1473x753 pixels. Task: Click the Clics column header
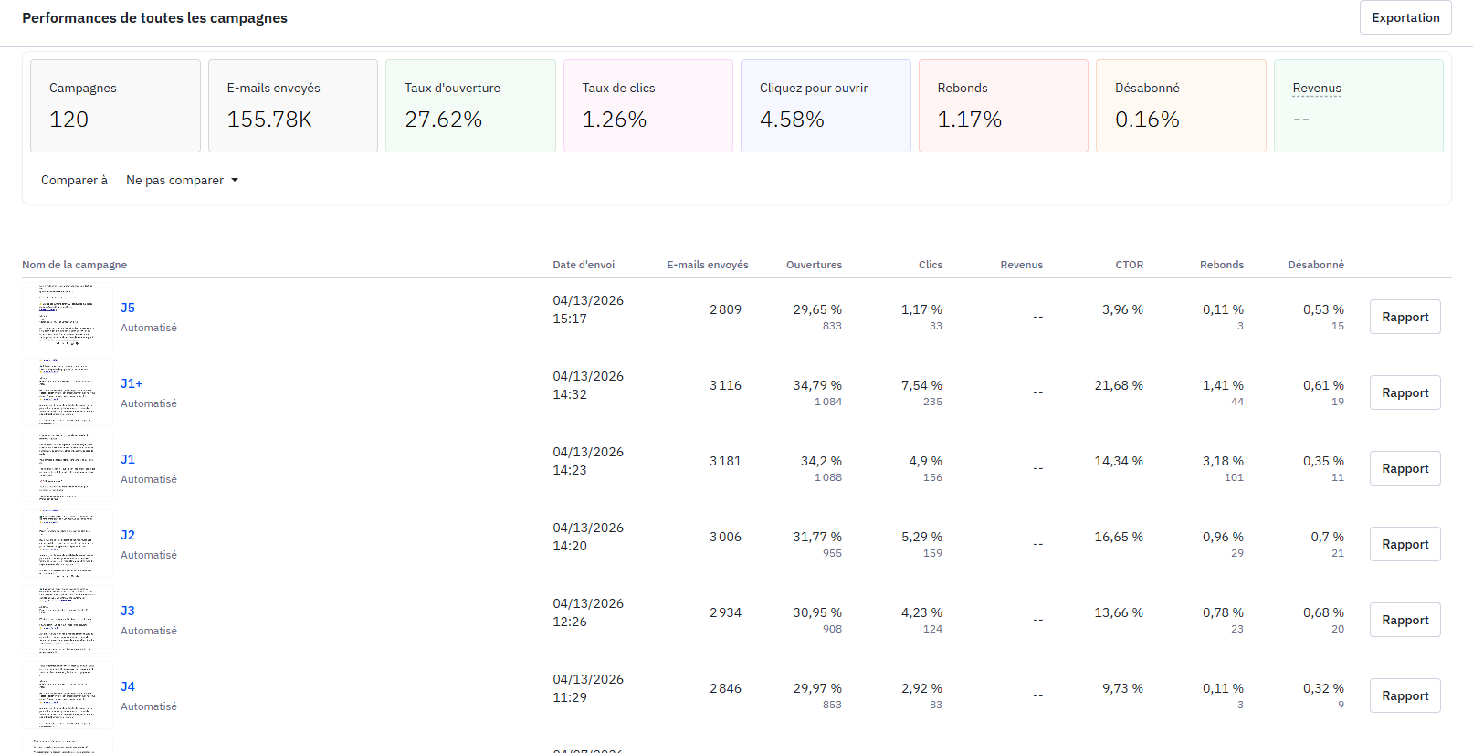coord(931,265)
